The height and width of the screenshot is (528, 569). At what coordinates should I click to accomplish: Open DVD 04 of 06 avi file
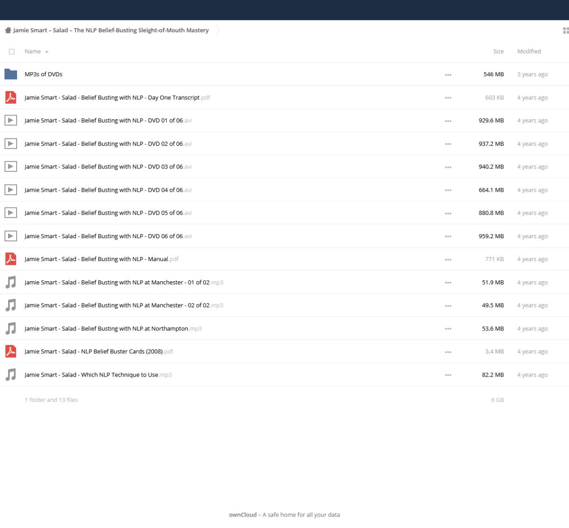(x=108, y=190)
